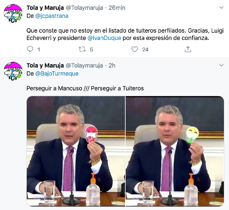Open Tola y Maruja name on first tweet

[x=45, y=8]
